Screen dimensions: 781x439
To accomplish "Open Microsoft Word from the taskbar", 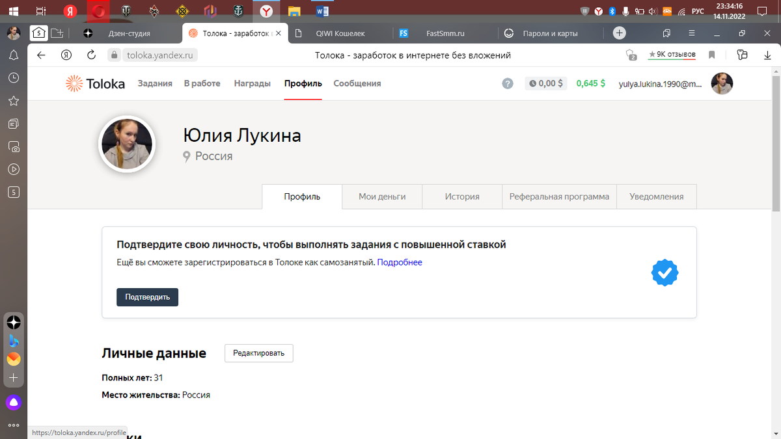I will point(322,11).
